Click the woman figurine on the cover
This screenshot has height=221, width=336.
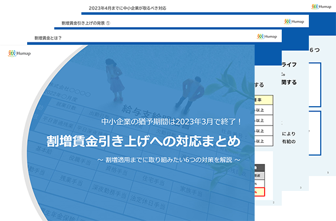114,80
